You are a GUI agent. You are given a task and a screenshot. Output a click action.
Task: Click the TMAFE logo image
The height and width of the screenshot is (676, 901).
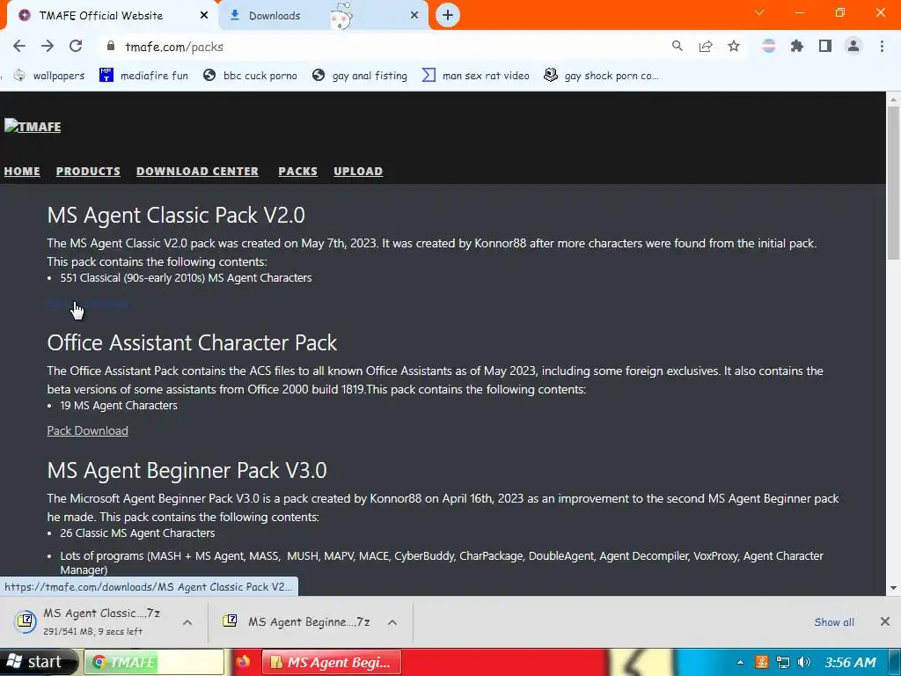tap(33, 127)
